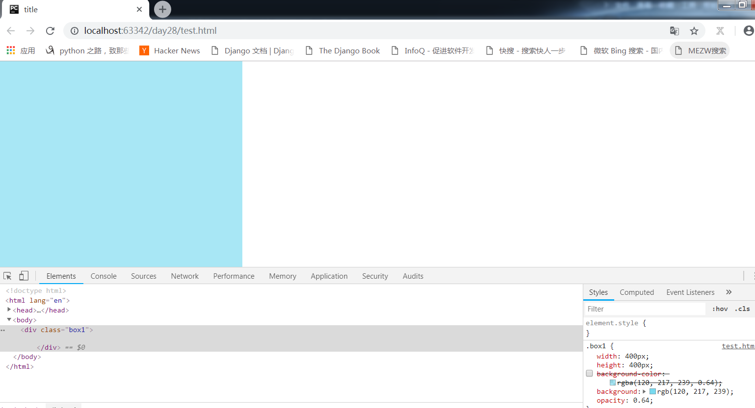Switch to the Performance panel
The image size is (755, 408).
234,276
